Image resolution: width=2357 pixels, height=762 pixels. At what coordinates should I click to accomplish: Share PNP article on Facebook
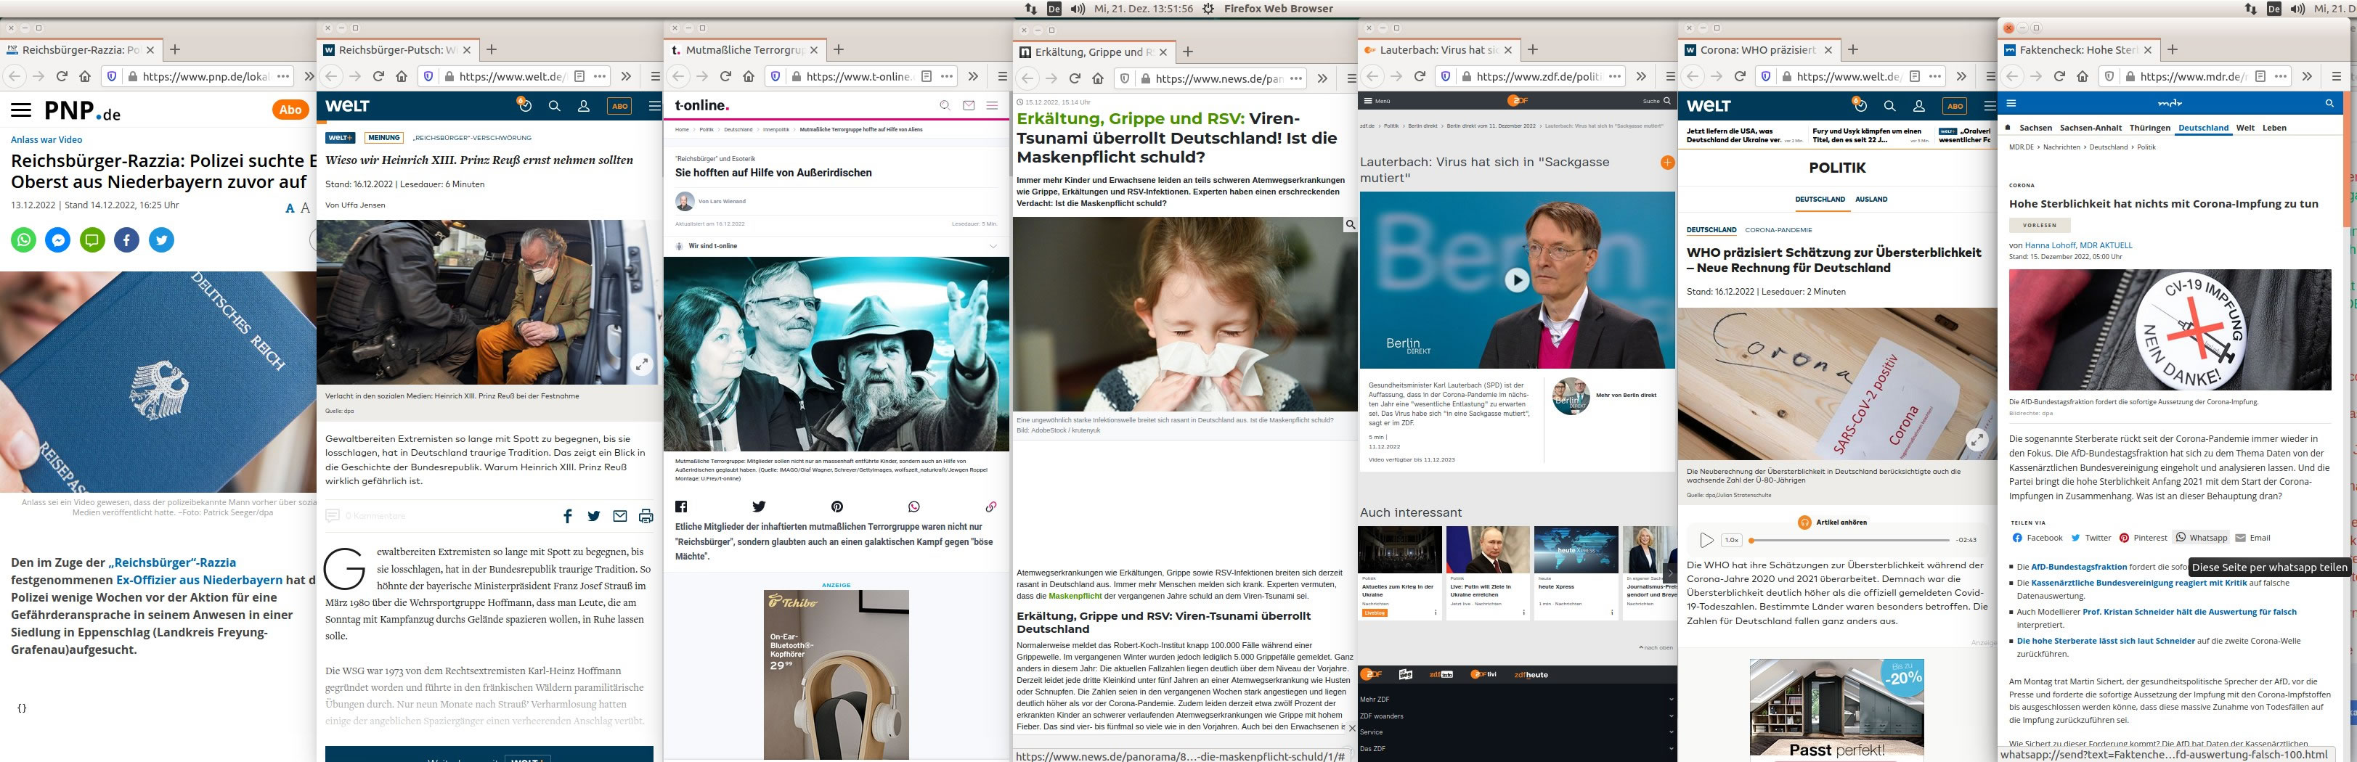pos(127,239)
